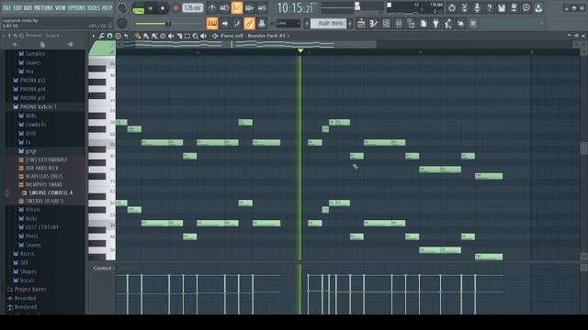Toggle the highlighted countdown before recording icon
588x330 pixels.
tap(237, 8)
